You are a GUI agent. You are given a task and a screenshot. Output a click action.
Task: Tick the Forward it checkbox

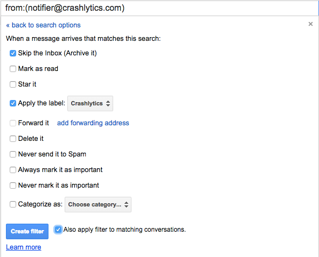[13, 123]
